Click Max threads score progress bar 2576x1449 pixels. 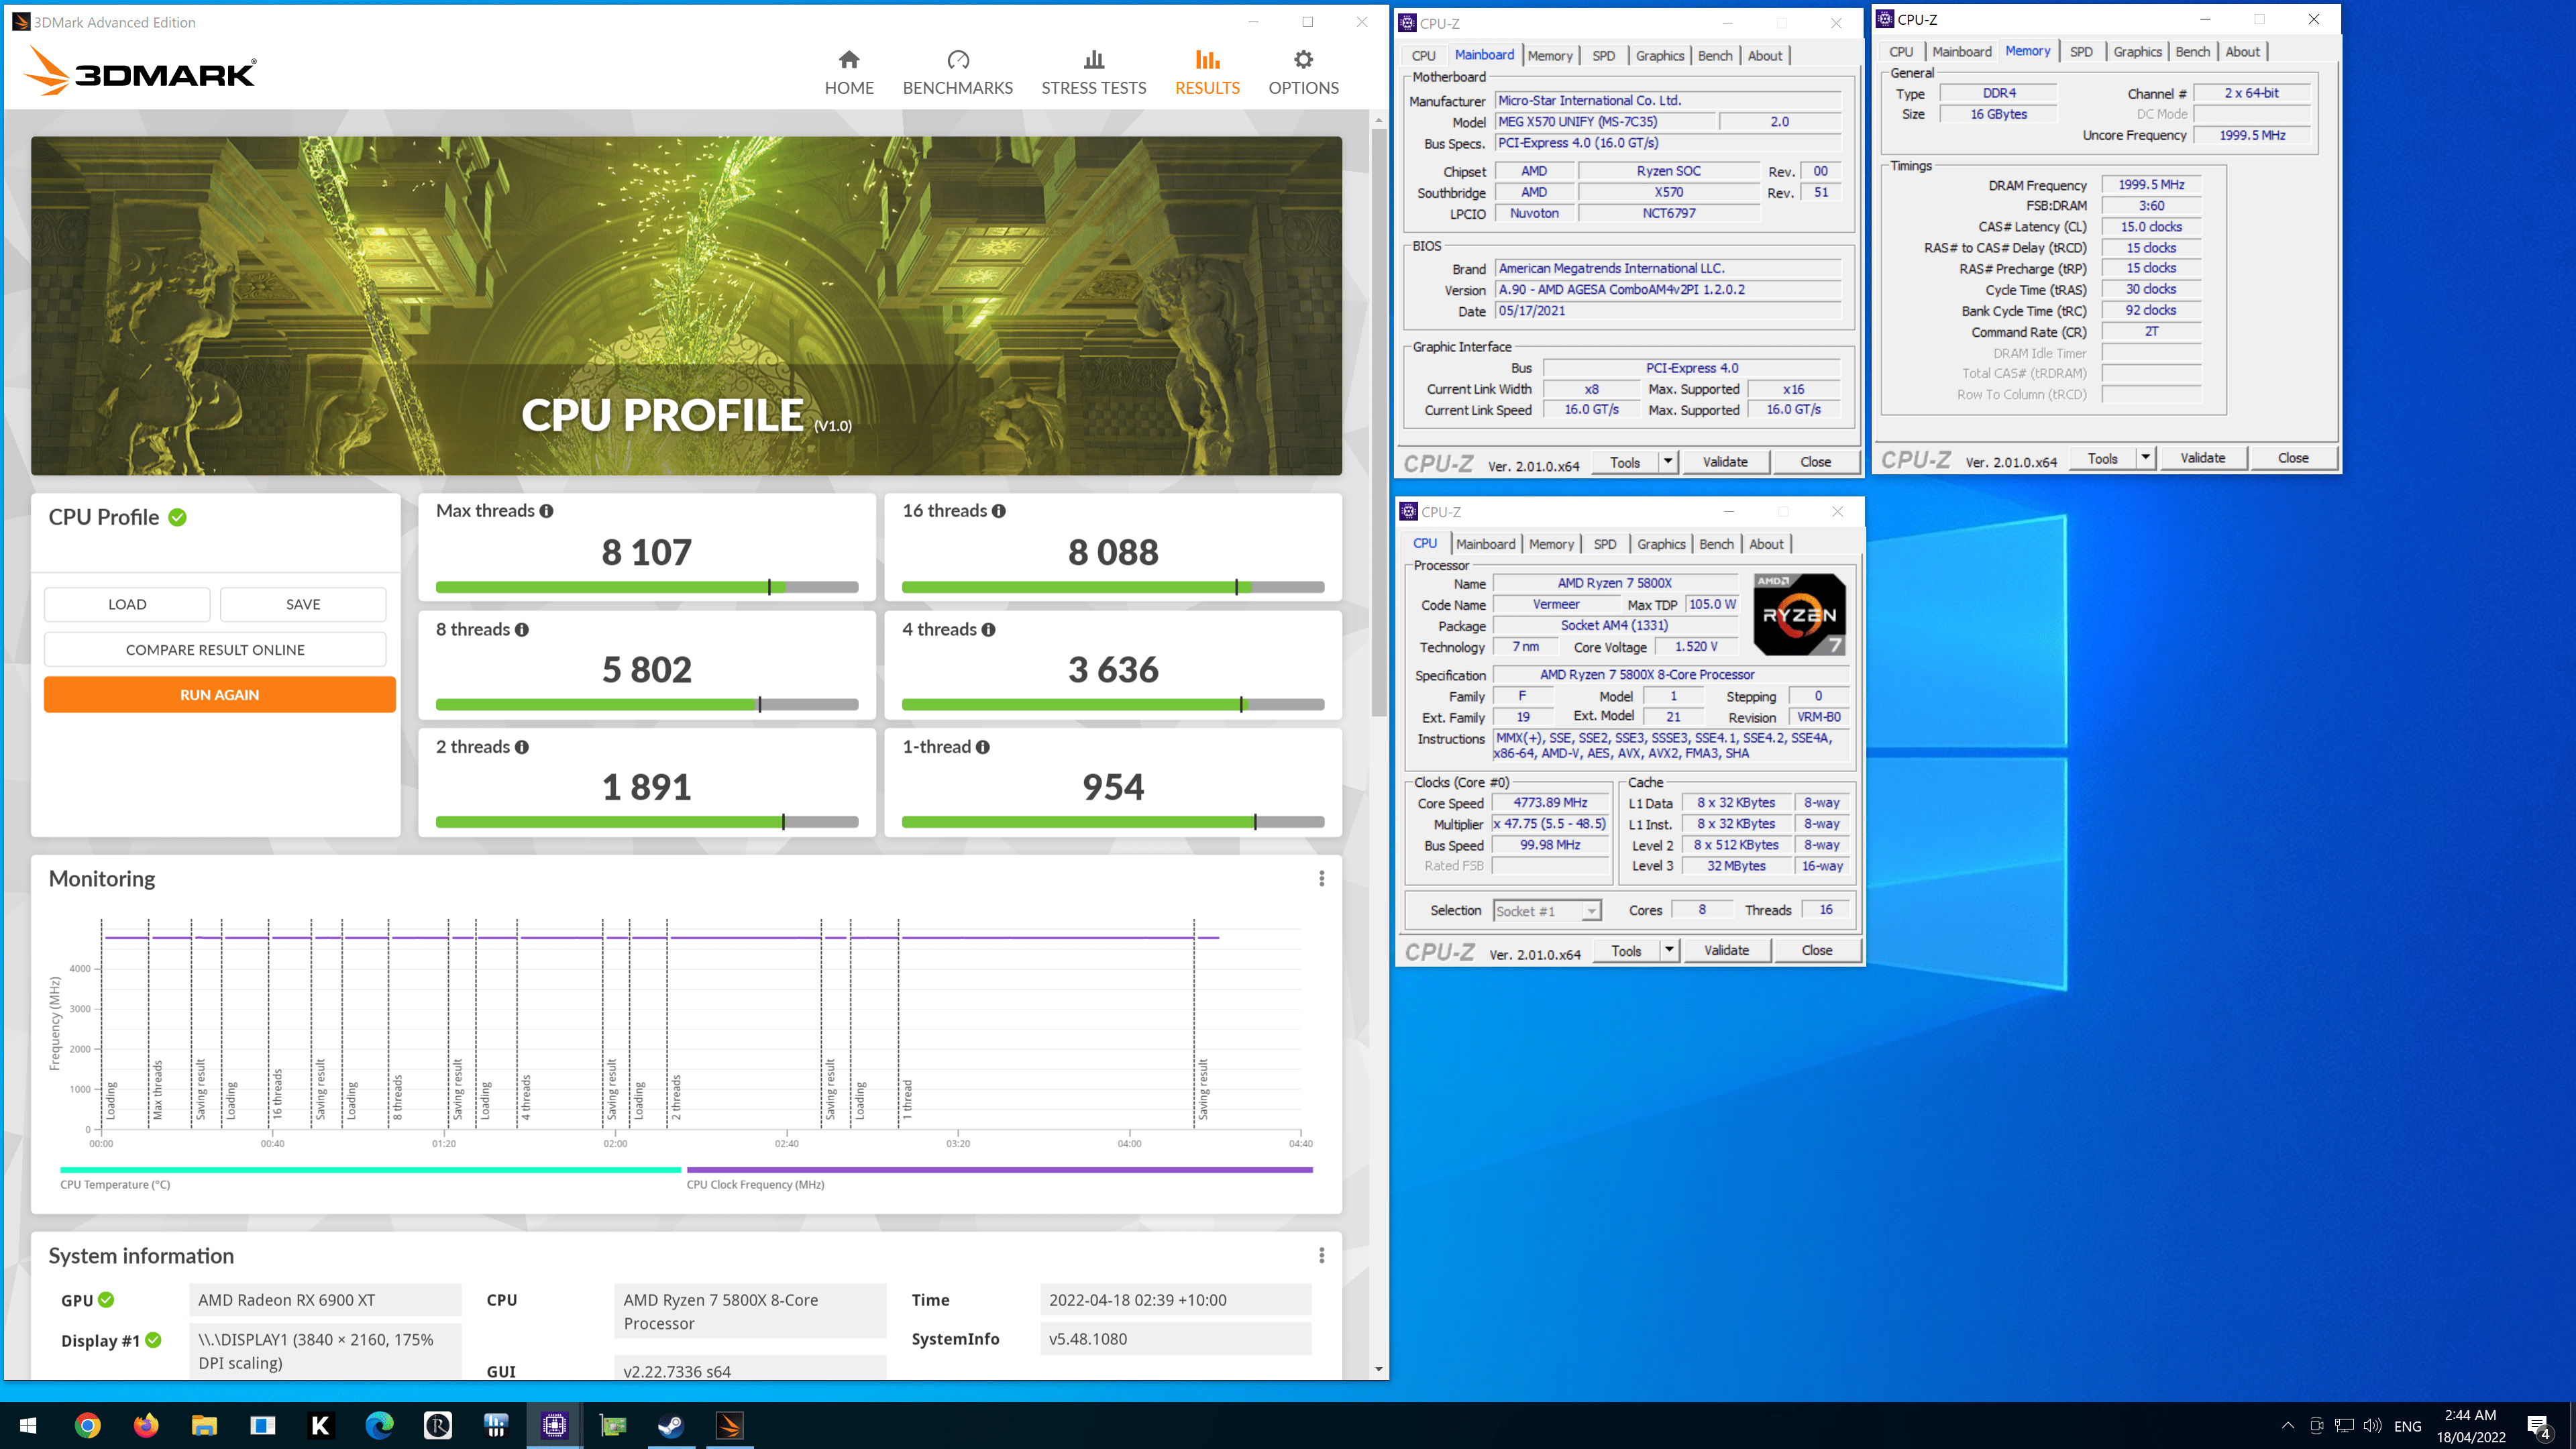coord(647,587)
